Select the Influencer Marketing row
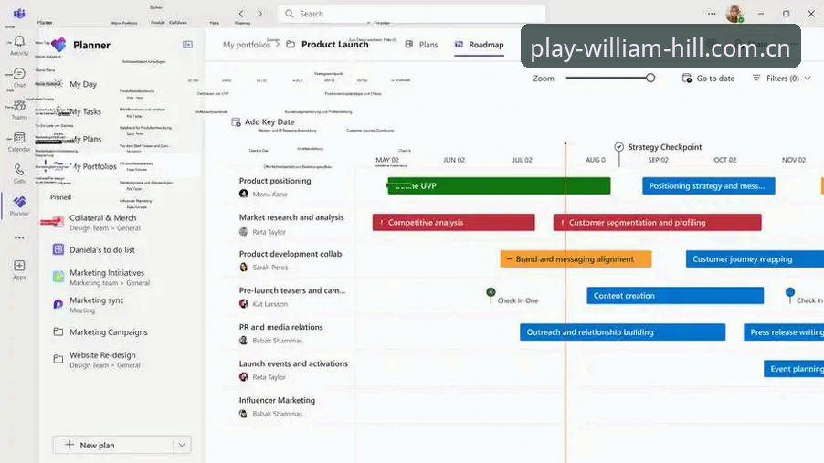 tap(277, 400)
